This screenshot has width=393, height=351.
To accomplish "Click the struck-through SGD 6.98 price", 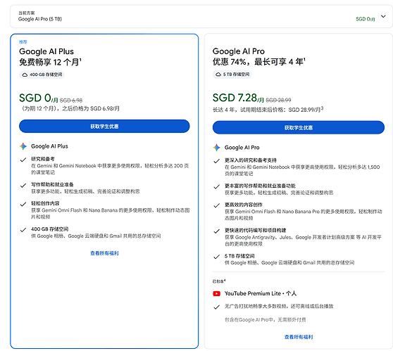I will 71,101.
